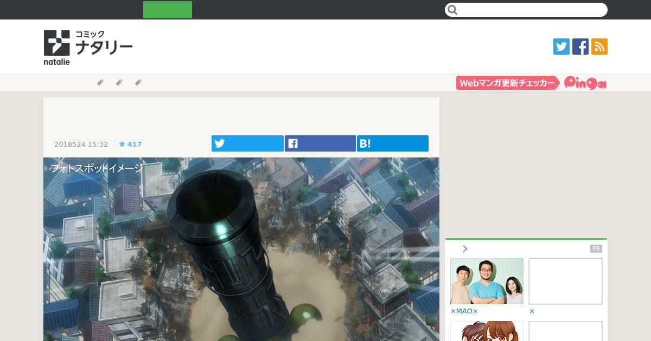Click the green button in top bar
The height and width of the screenshot is (341, 651).
168,10
